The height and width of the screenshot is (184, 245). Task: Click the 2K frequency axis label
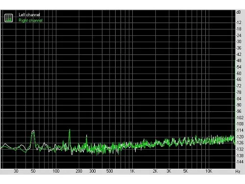pyautogui.click(x=155, y=171)
